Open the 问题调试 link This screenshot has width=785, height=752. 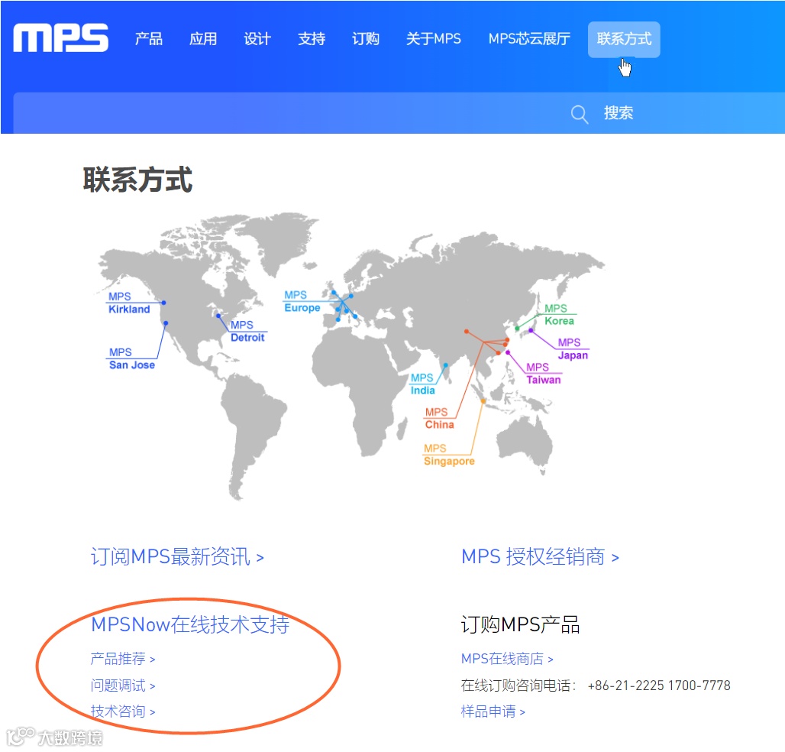pyautogui.click(x=123, y=685)
